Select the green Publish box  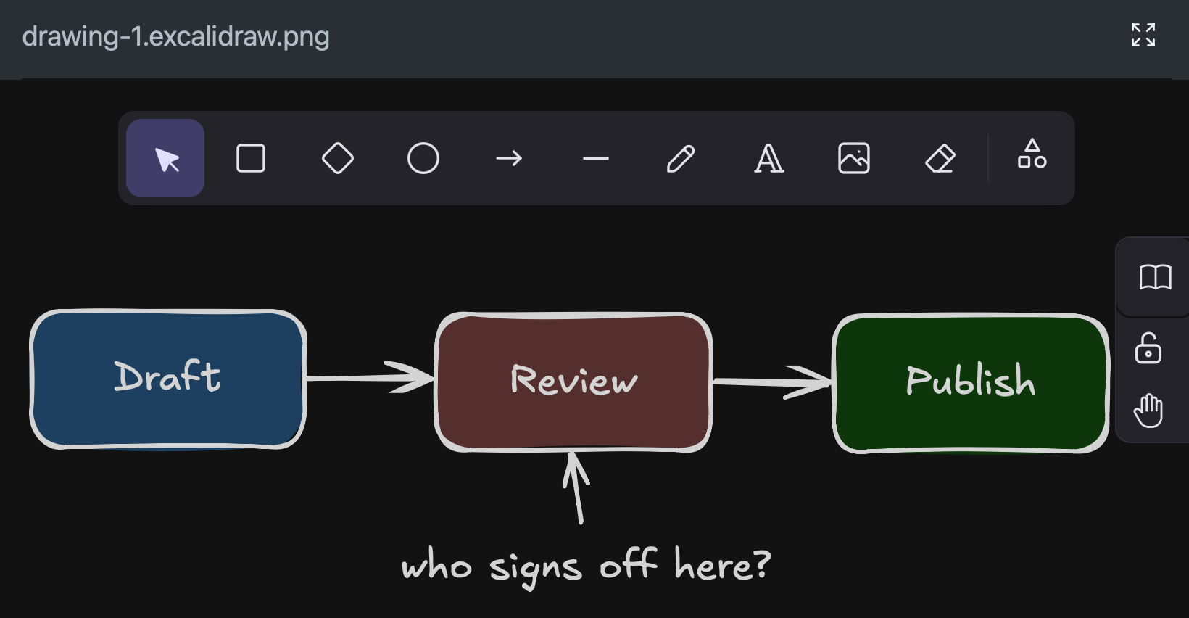tap(971, 384)
